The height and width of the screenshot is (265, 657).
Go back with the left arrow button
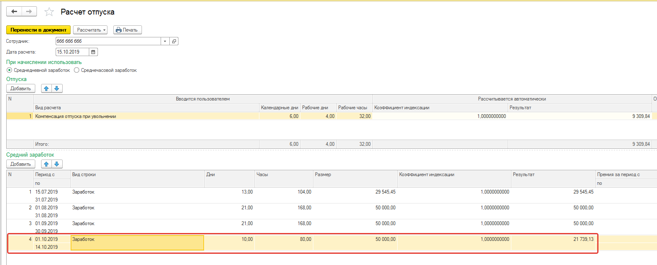pyautogui.click(x=14, y=12)
